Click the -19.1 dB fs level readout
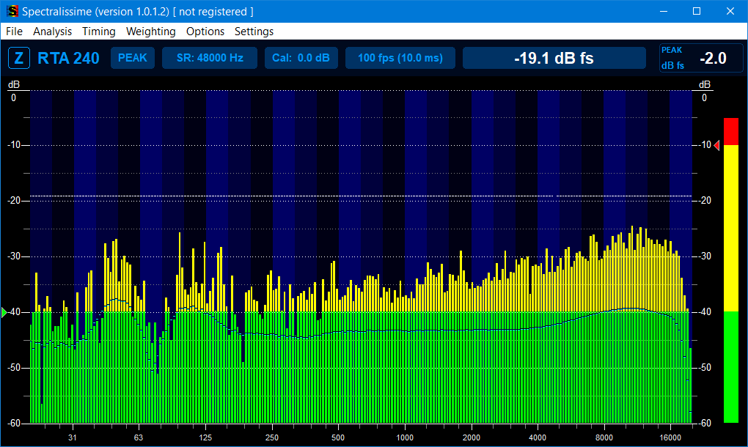This screenshot has height=447, width=748. coord(554,58)
